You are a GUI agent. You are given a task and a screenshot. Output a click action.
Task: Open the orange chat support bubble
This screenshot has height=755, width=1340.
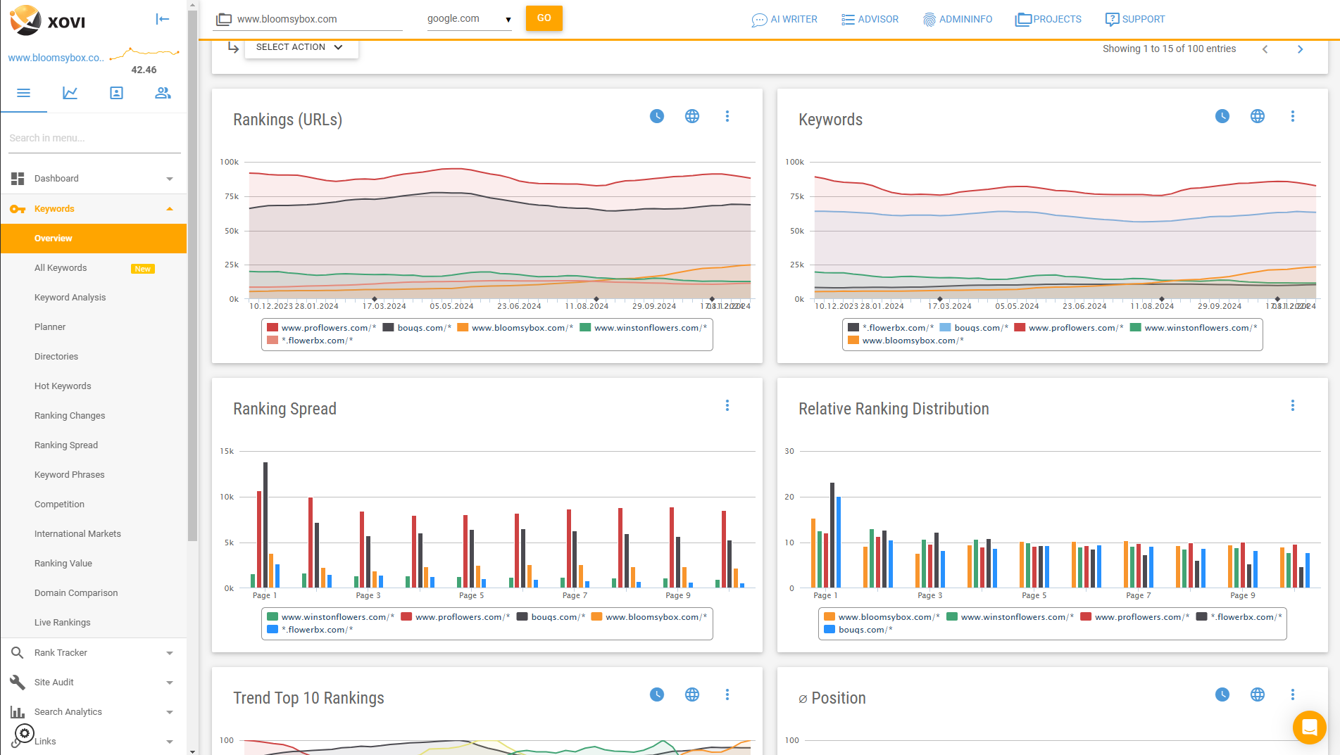pos(1309,727)
